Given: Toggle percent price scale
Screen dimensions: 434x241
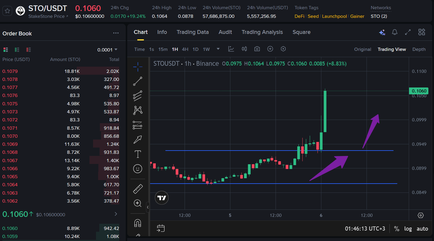Looking at the screenshot, I should [397, 229].
